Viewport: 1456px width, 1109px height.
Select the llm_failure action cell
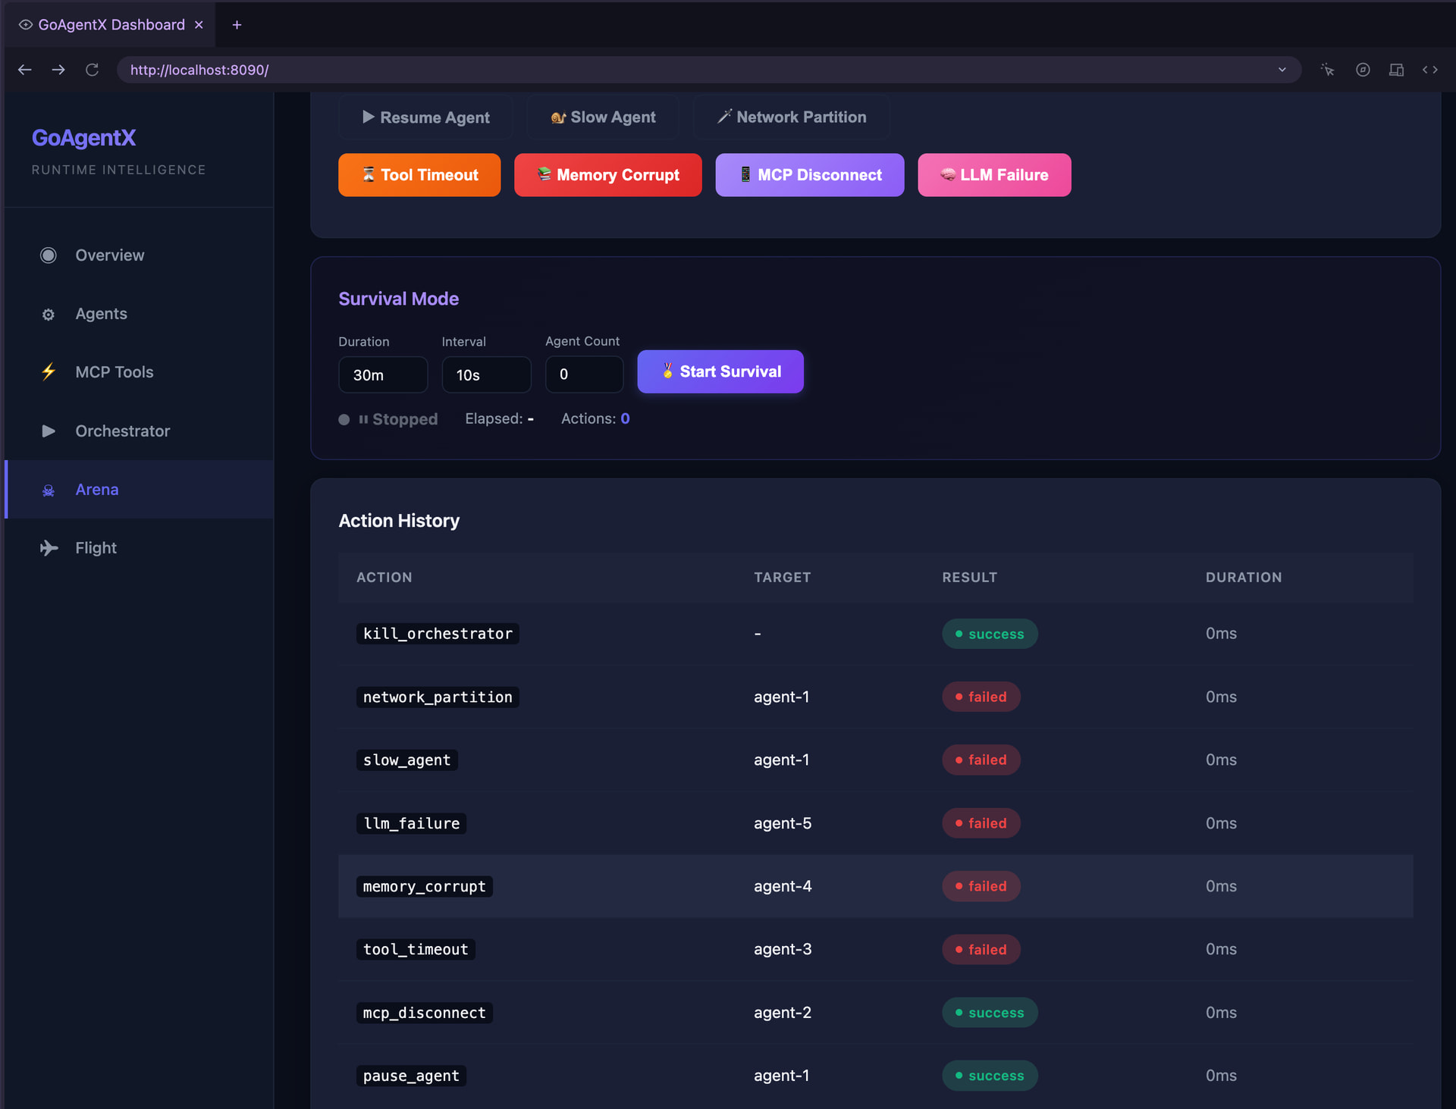[411, 823]
